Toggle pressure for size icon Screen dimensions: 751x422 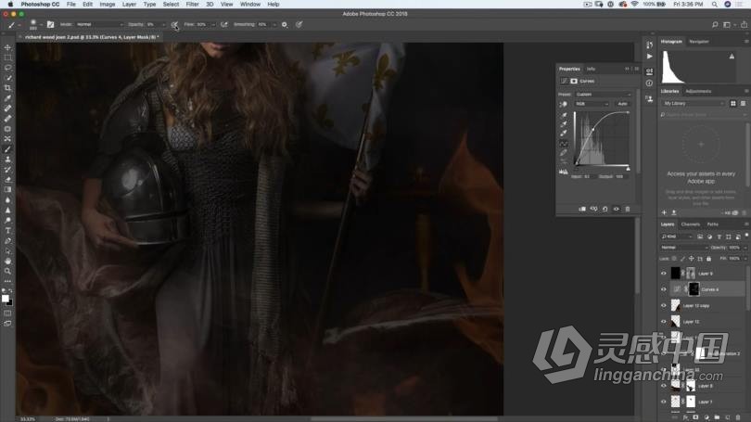point(299,24)
